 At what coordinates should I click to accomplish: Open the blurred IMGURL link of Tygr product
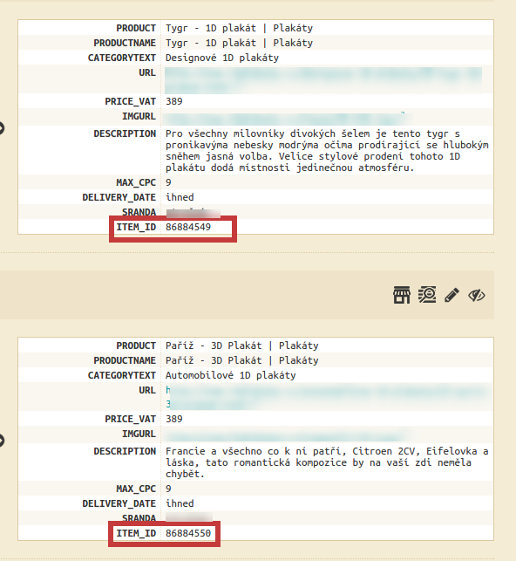(x=288, y=118)
